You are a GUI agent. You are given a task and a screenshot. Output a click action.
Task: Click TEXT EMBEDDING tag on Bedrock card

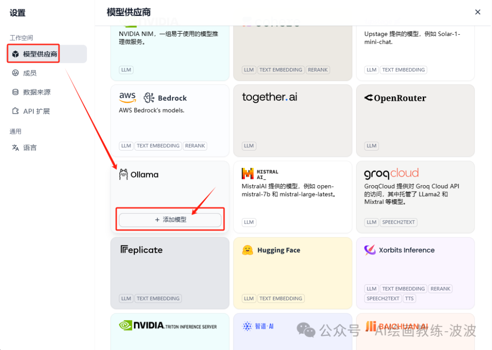(x=158, y=146)
